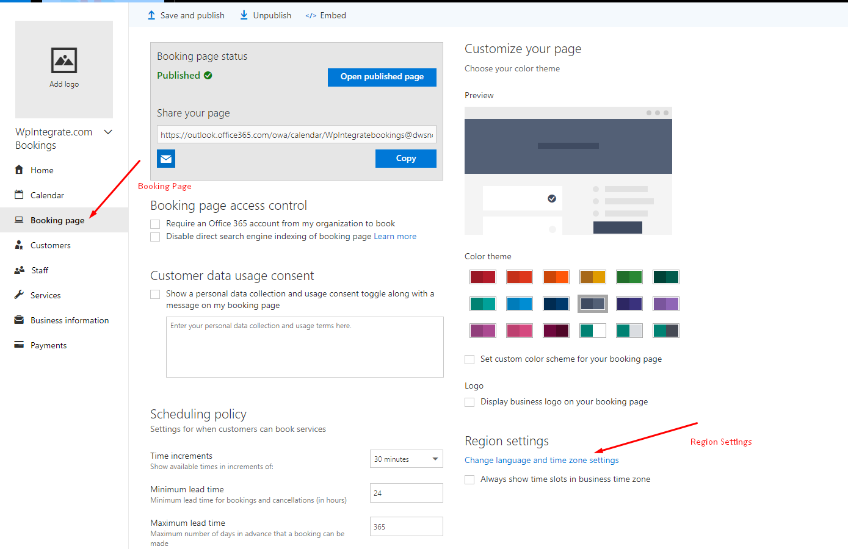The width and height of the screenshot is (848, 549).
Task: Open Staff using the people icon
Action: [19, 270]
